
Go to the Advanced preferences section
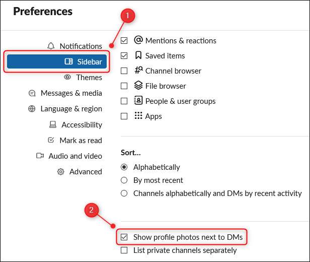point(86,172)
